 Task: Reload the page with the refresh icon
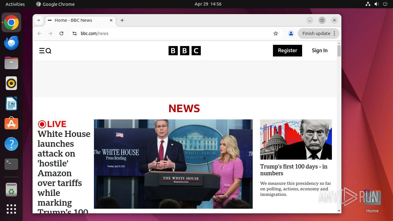(x=61, y=33)
